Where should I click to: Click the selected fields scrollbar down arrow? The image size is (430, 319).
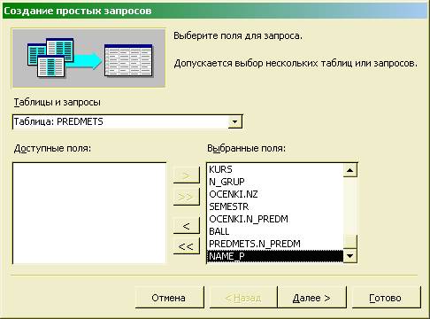point(350,256)
